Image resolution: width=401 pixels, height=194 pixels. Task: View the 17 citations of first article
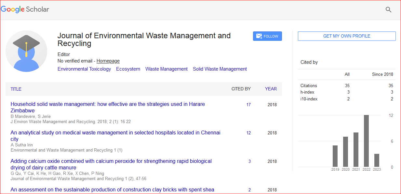(x=248, y=105)
